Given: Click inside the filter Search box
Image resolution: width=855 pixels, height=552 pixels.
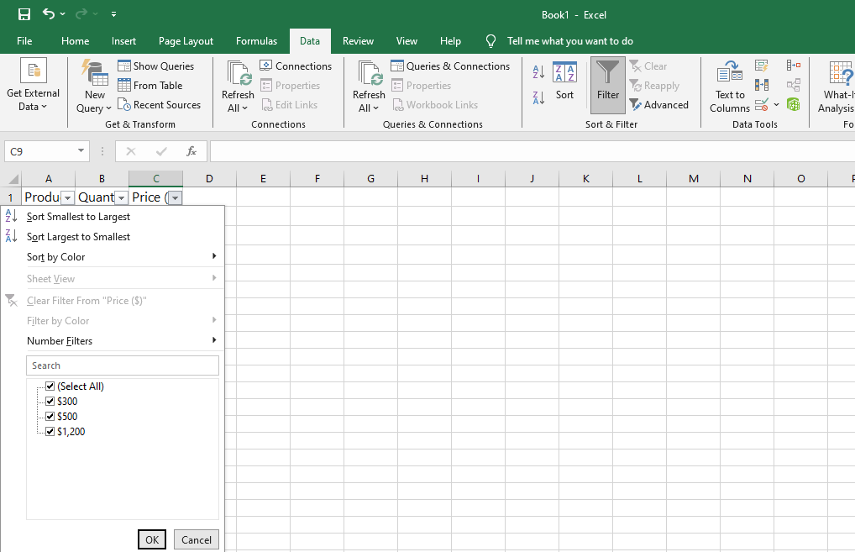Looking at the screenshot, I should pos(123,365).
